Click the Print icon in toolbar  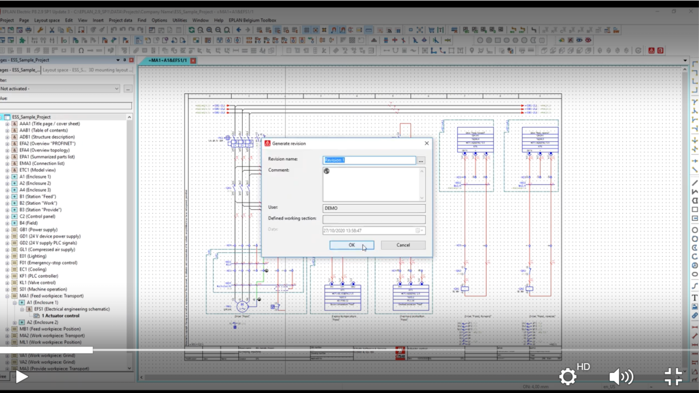point(28,30)
